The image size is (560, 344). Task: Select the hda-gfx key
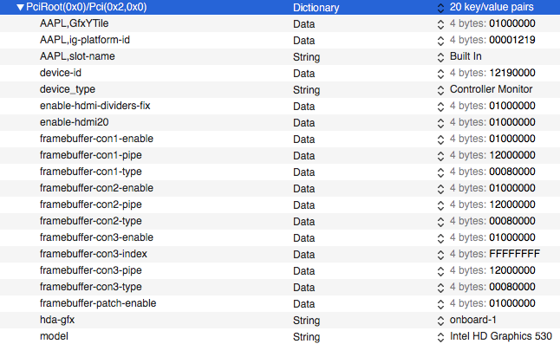click(57, 320)
